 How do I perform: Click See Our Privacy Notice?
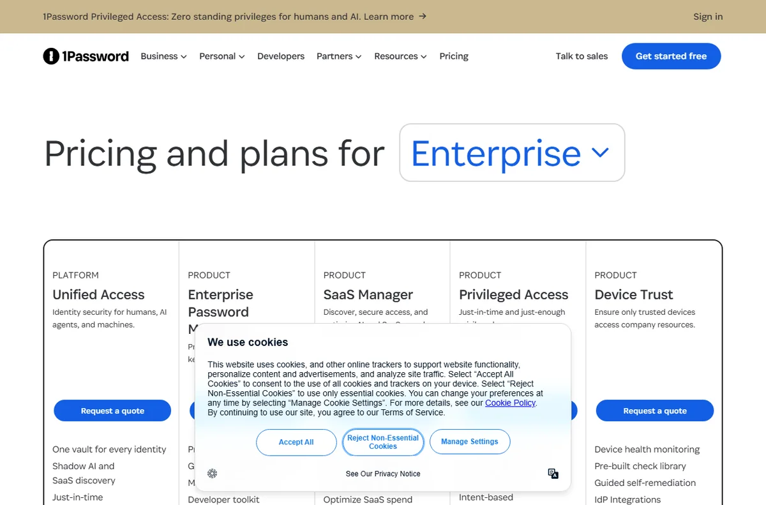(x=383, y=474)
